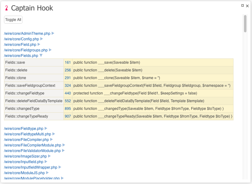This screenshot has width=252, height=184.
Task: Open the /wire/core/FileCompilerModule.php link
Action: click(33, 145)
